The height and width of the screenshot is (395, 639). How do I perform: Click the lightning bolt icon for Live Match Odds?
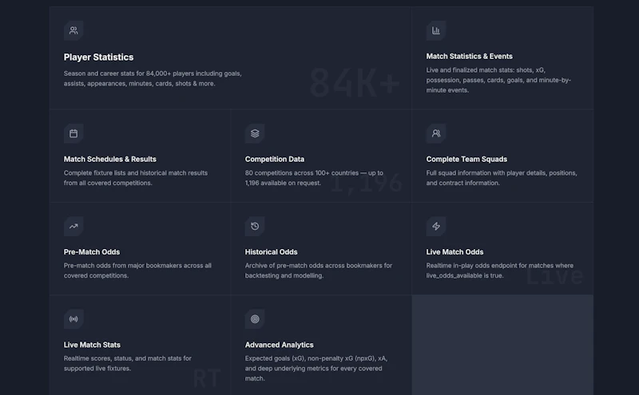[x=436, y=227]
